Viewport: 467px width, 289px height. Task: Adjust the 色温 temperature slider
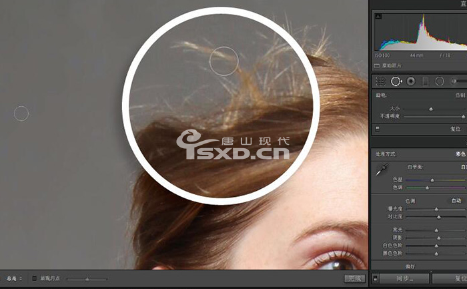[436, 180]
